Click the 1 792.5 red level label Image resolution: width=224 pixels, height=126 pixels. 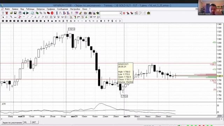coord(213,81)
